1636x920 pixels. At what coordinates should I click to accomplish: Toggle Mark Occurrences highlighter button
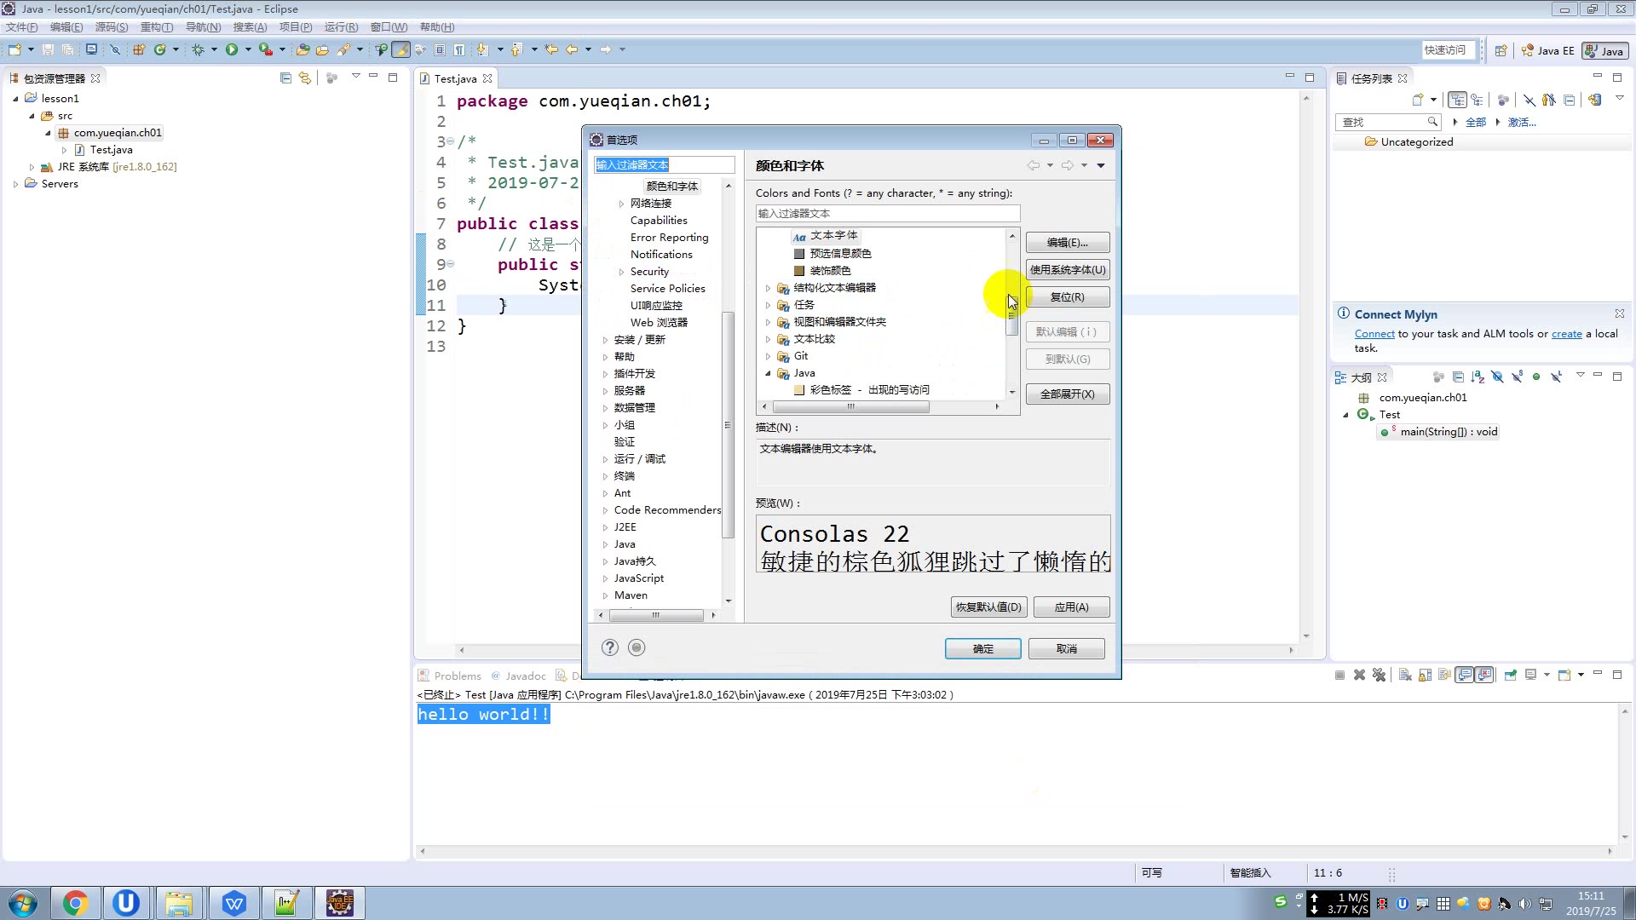[x=400, y=49]
